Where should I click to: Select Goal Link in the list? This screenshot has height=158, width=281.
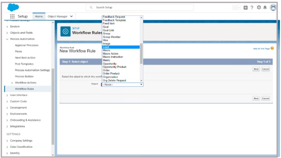click(109, 30)
